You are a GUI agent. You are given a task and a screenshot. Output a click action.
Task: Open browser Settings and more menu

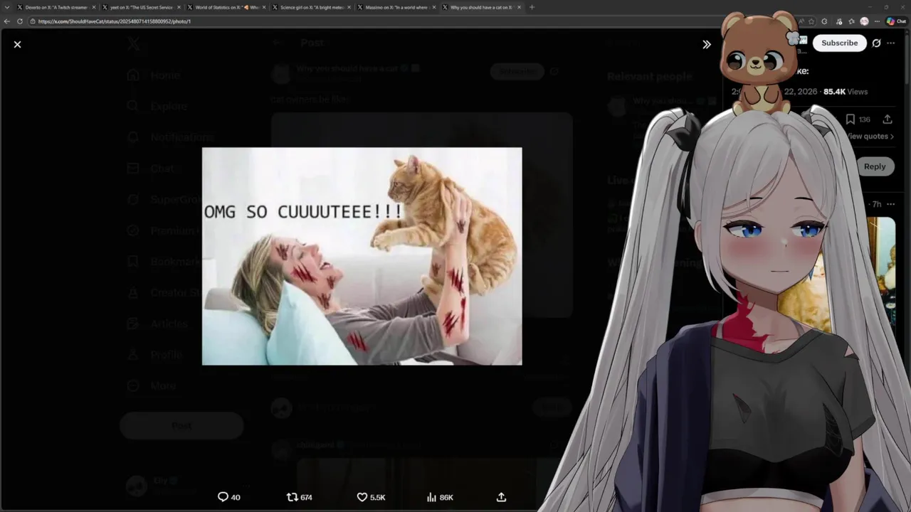click(877, 21)
